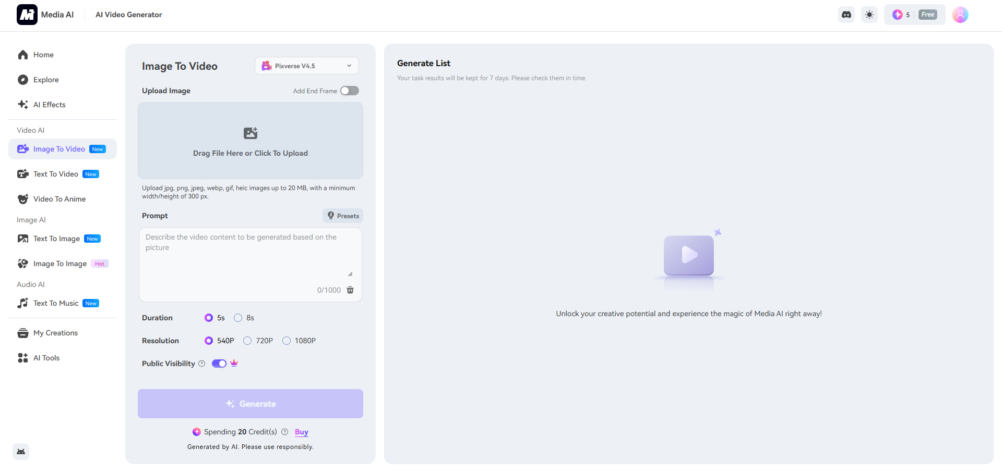Click the Image To Image palette icon
The width and height of the screenshot is (1002, 475).
coord(23,264)
